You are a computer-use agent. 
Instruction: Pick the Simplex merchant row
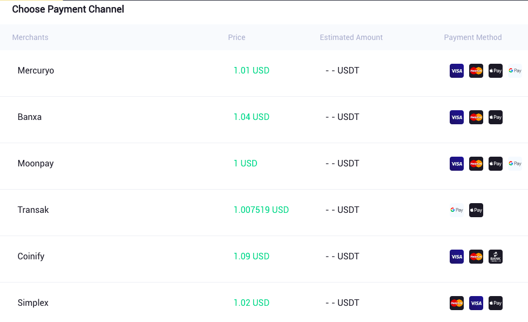[x=264, y=303]
